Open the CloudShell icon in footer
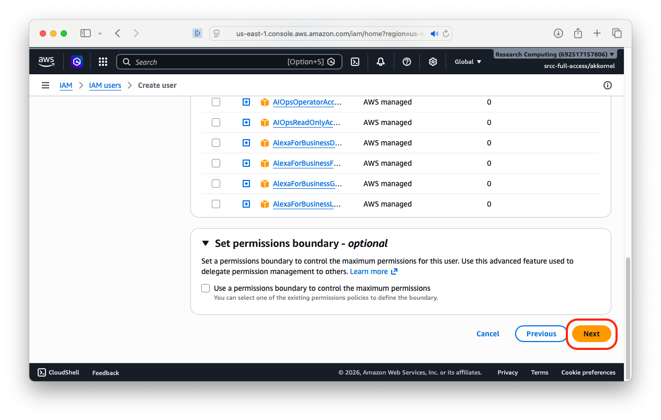 (x=42, y=372)
